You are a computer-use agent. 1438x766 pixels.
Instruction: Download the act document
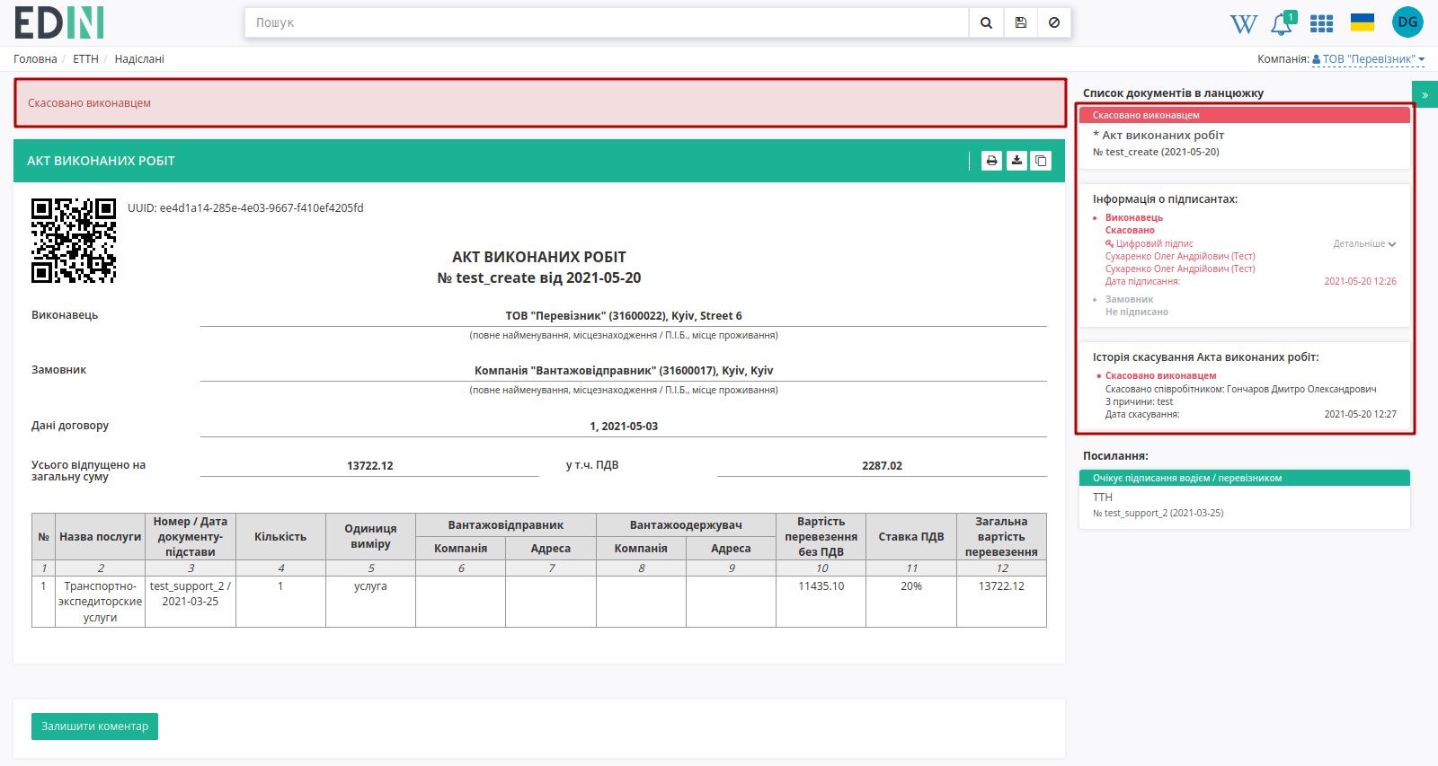pyautogui.click(x=1016, y=161)
